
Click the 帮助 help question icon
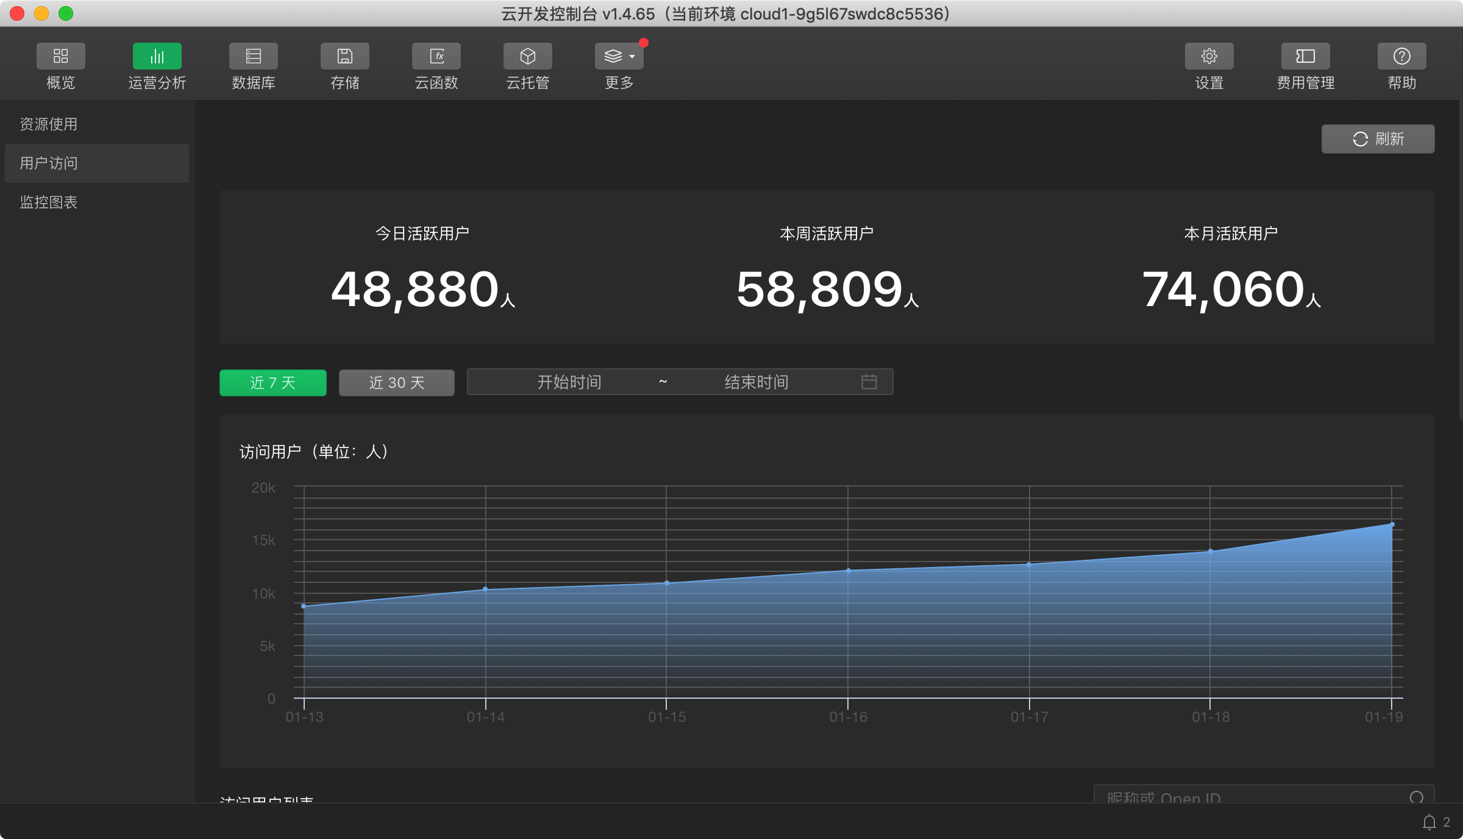(x=1401, y=57)
